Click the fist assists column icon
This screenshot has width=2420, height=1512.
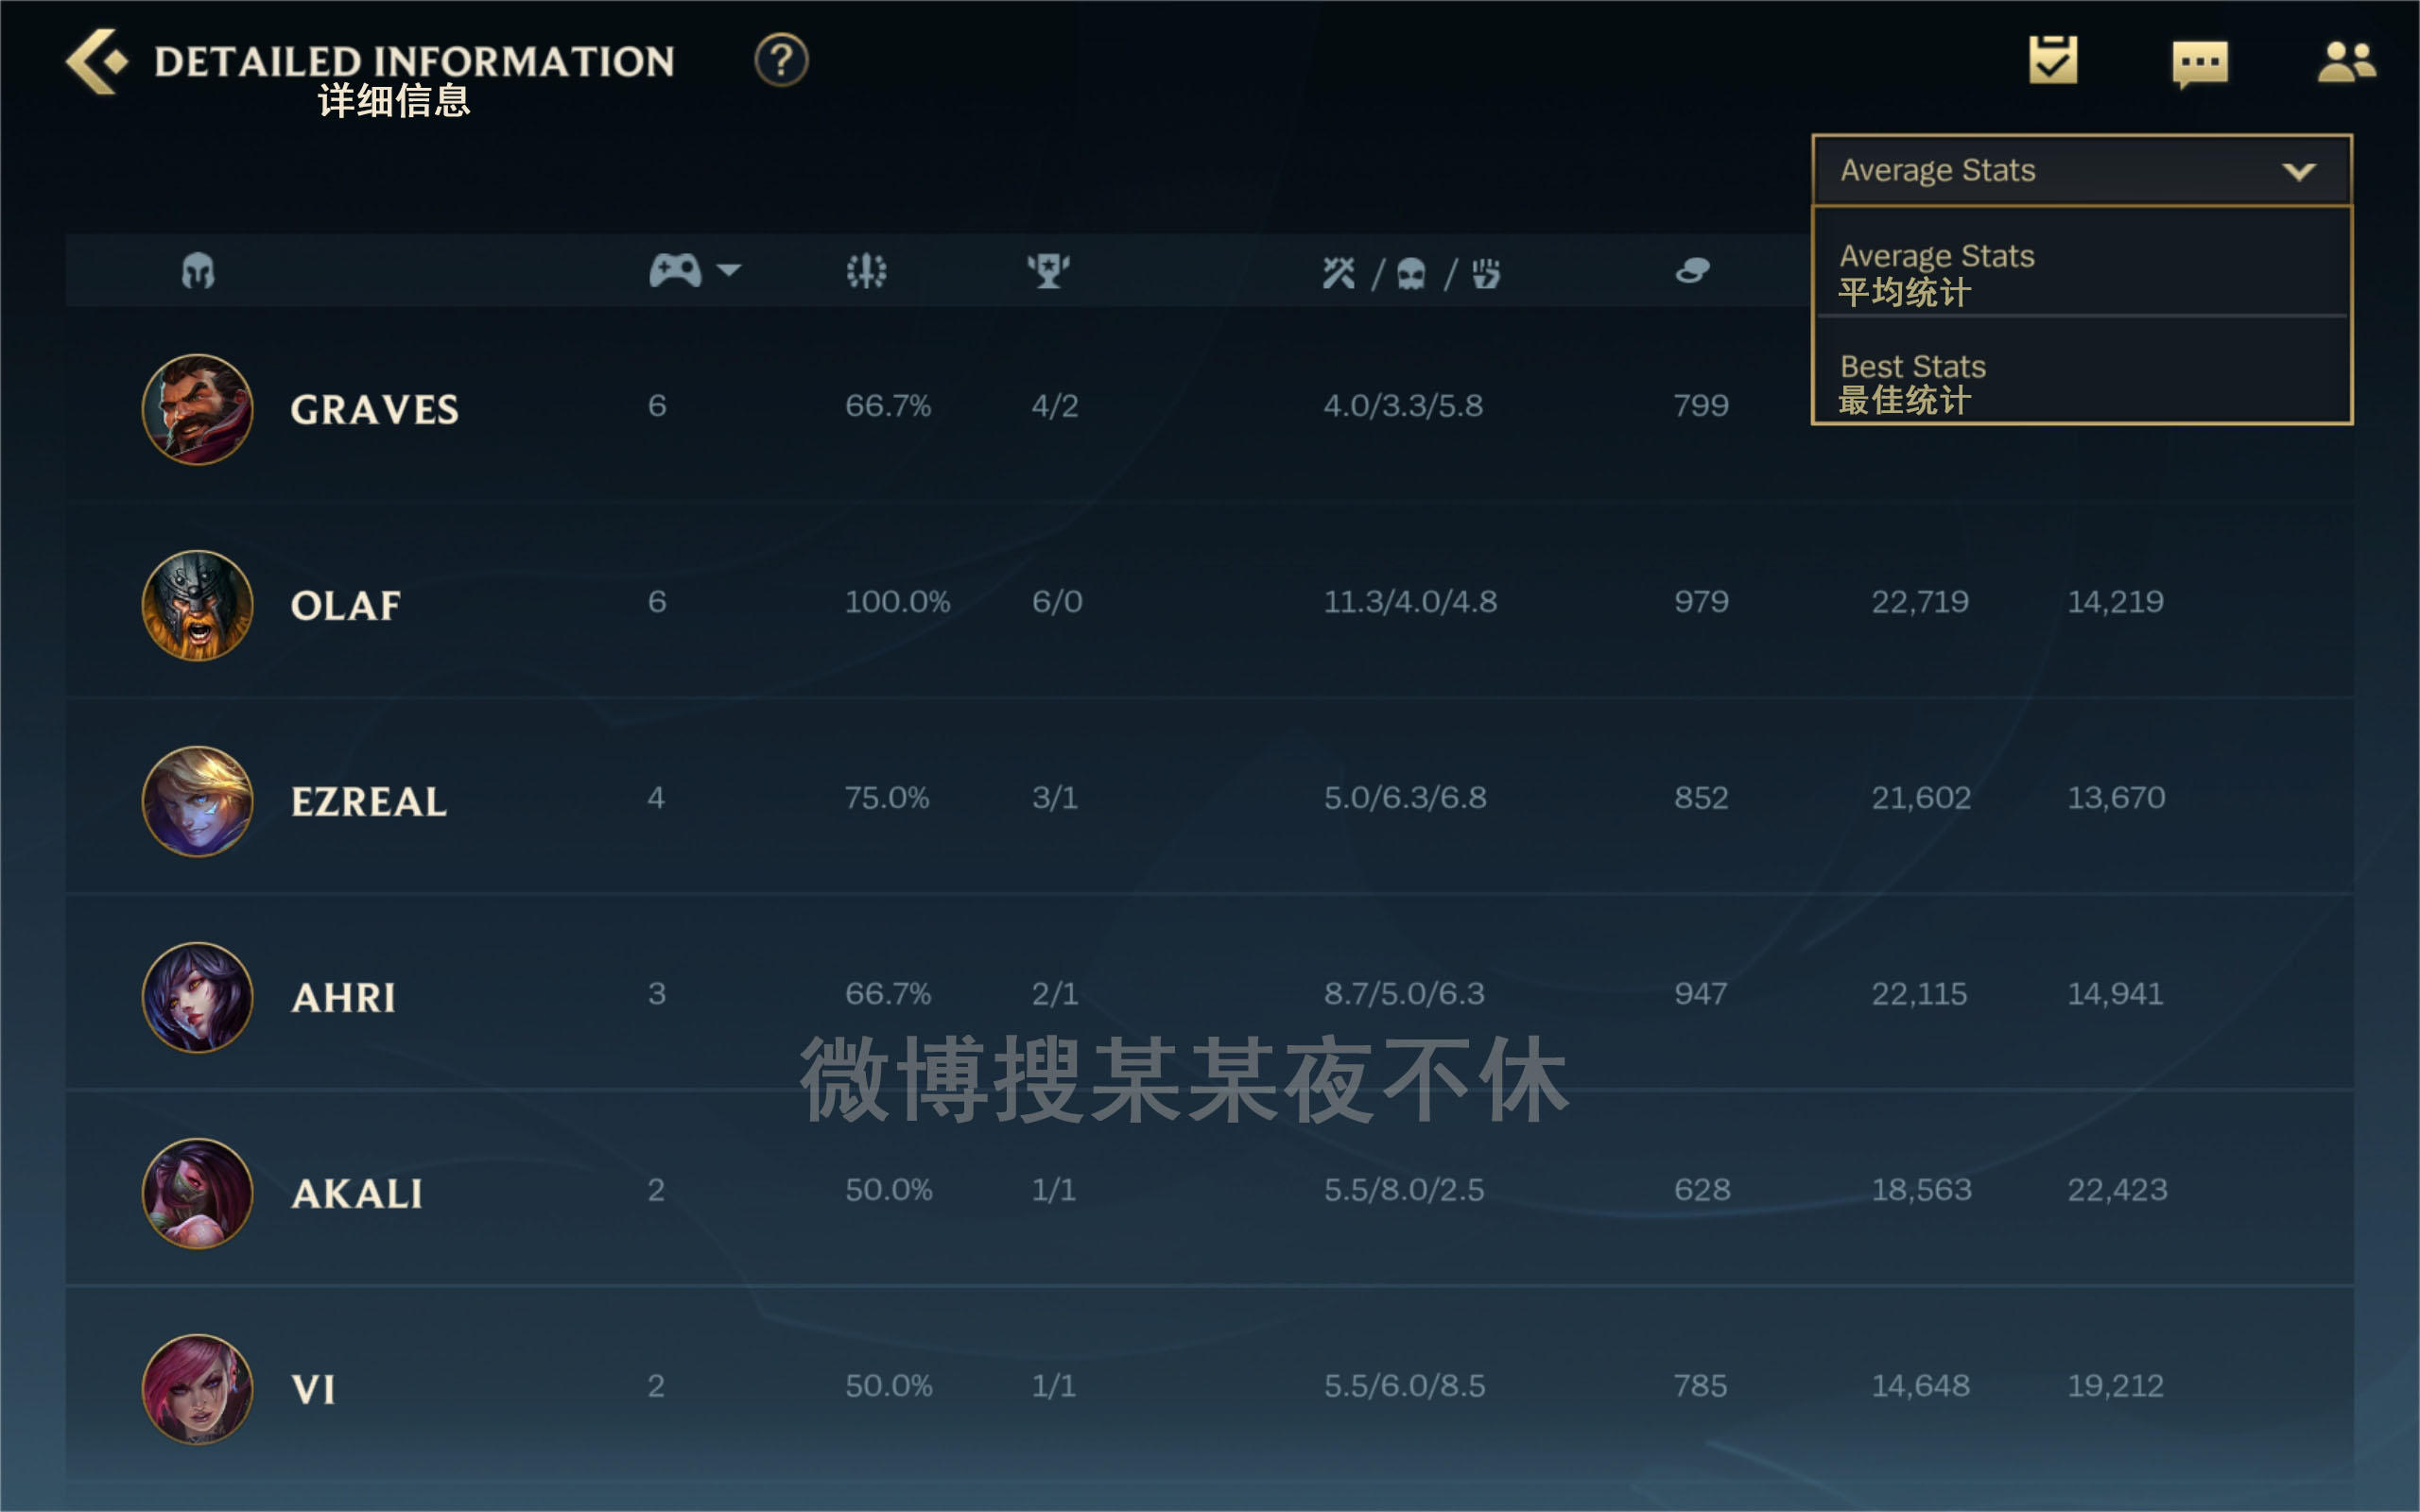pyautogui.click(x=1486, y=273)
